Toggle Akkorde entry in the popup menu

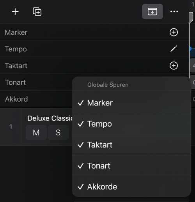point(131,186)
